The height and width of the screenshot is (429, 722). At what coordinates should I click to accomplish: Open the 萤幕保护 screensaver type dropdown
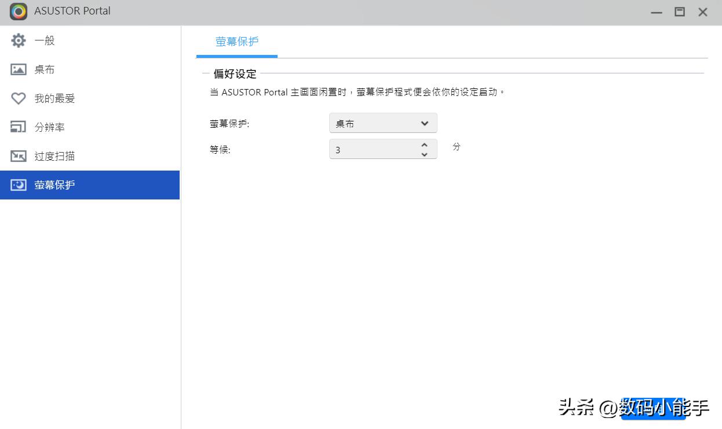coord(382,123)
